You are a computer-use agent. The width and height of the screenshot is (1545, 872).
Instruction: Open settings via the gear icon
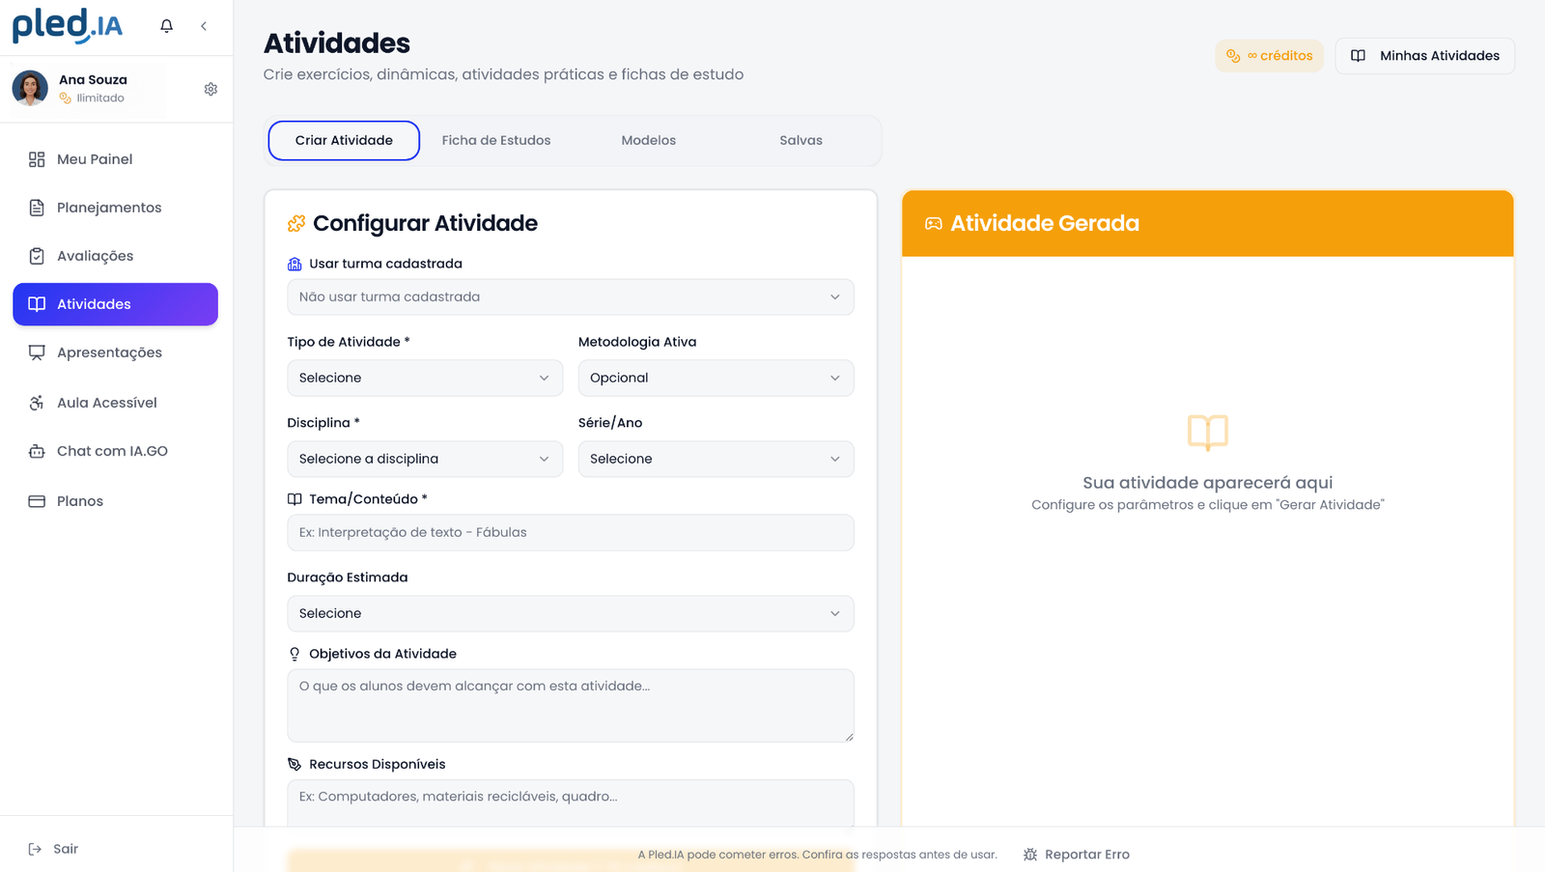(x=211, y=89)
